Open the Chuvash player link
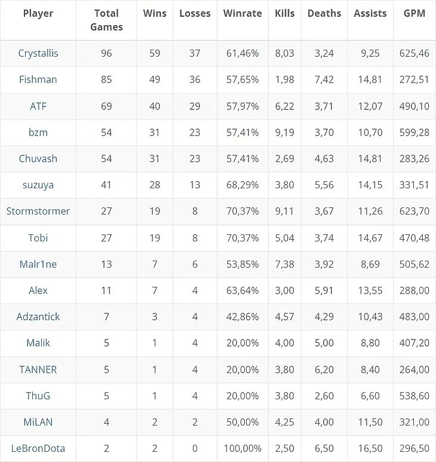Image resolution: width=436 pixels, height=462 pixels. click(x=38, y=158)
